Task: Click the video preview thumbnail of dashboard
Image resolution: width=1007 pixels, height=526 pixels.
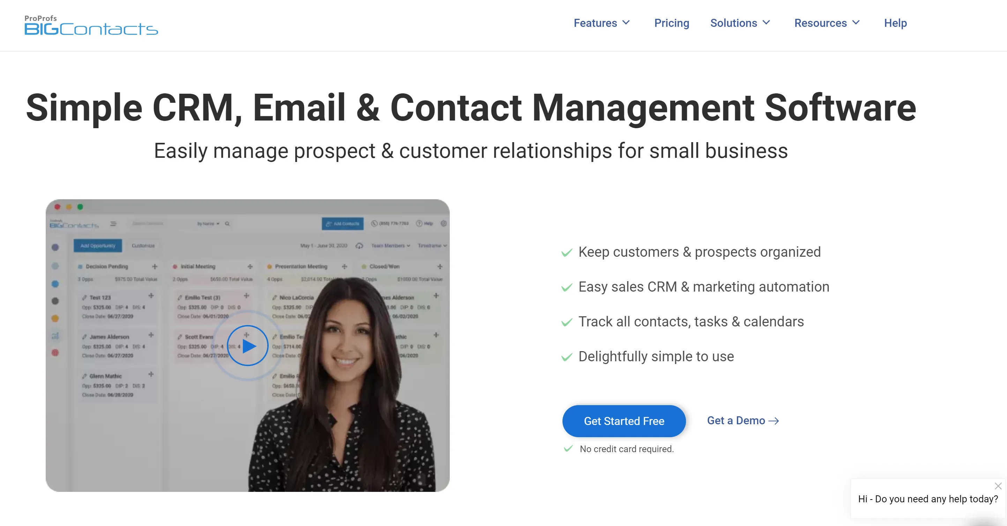Action: 247,346
